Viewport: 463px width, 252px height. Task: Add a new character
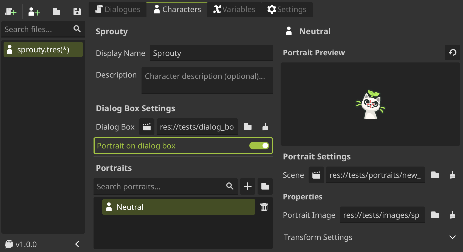point(33,12)
